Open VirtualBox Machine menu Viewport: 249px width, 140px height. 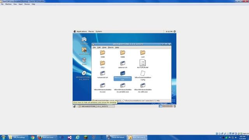[9, 4]
